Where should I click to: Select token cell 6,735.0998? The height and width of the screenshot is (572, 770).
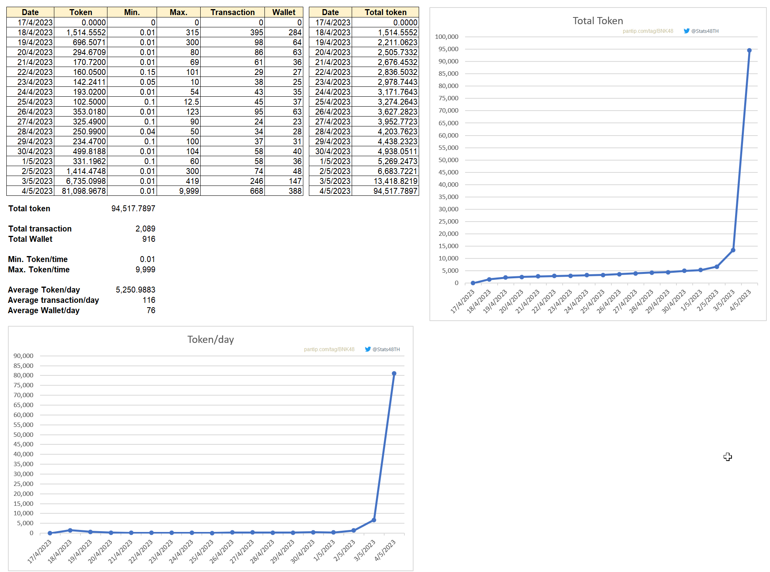click(x=81, y=181)
